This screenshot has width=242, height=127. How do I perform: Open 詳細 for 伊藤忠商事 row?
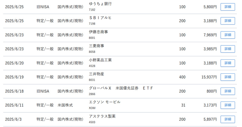coord(228,35)
